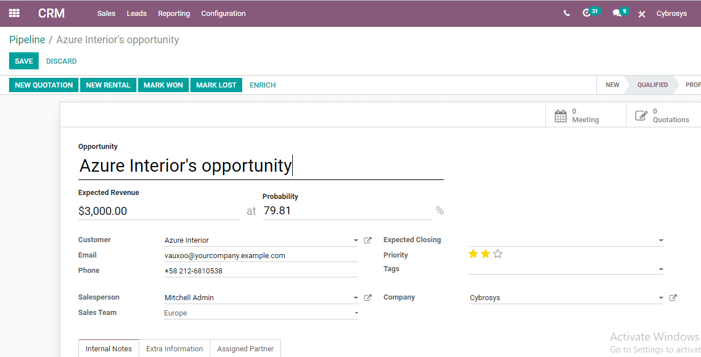The width and height of the screenshot is (701, 357).
Task: Click the Tags input field
Action: (566, 269)
